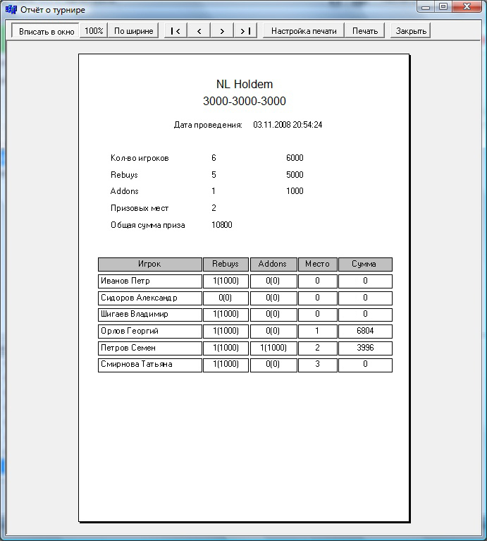Viewport: 487px width, 541px height.
Task: Click the app icon in title bar
Action: click(x=11, y=8)
